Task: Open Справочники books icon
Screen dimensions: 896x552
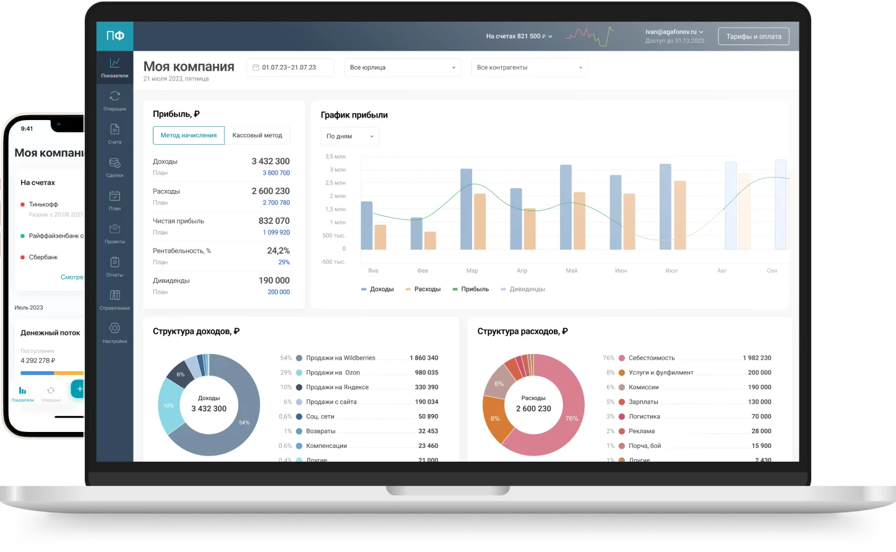Action: tap(114, 296)
